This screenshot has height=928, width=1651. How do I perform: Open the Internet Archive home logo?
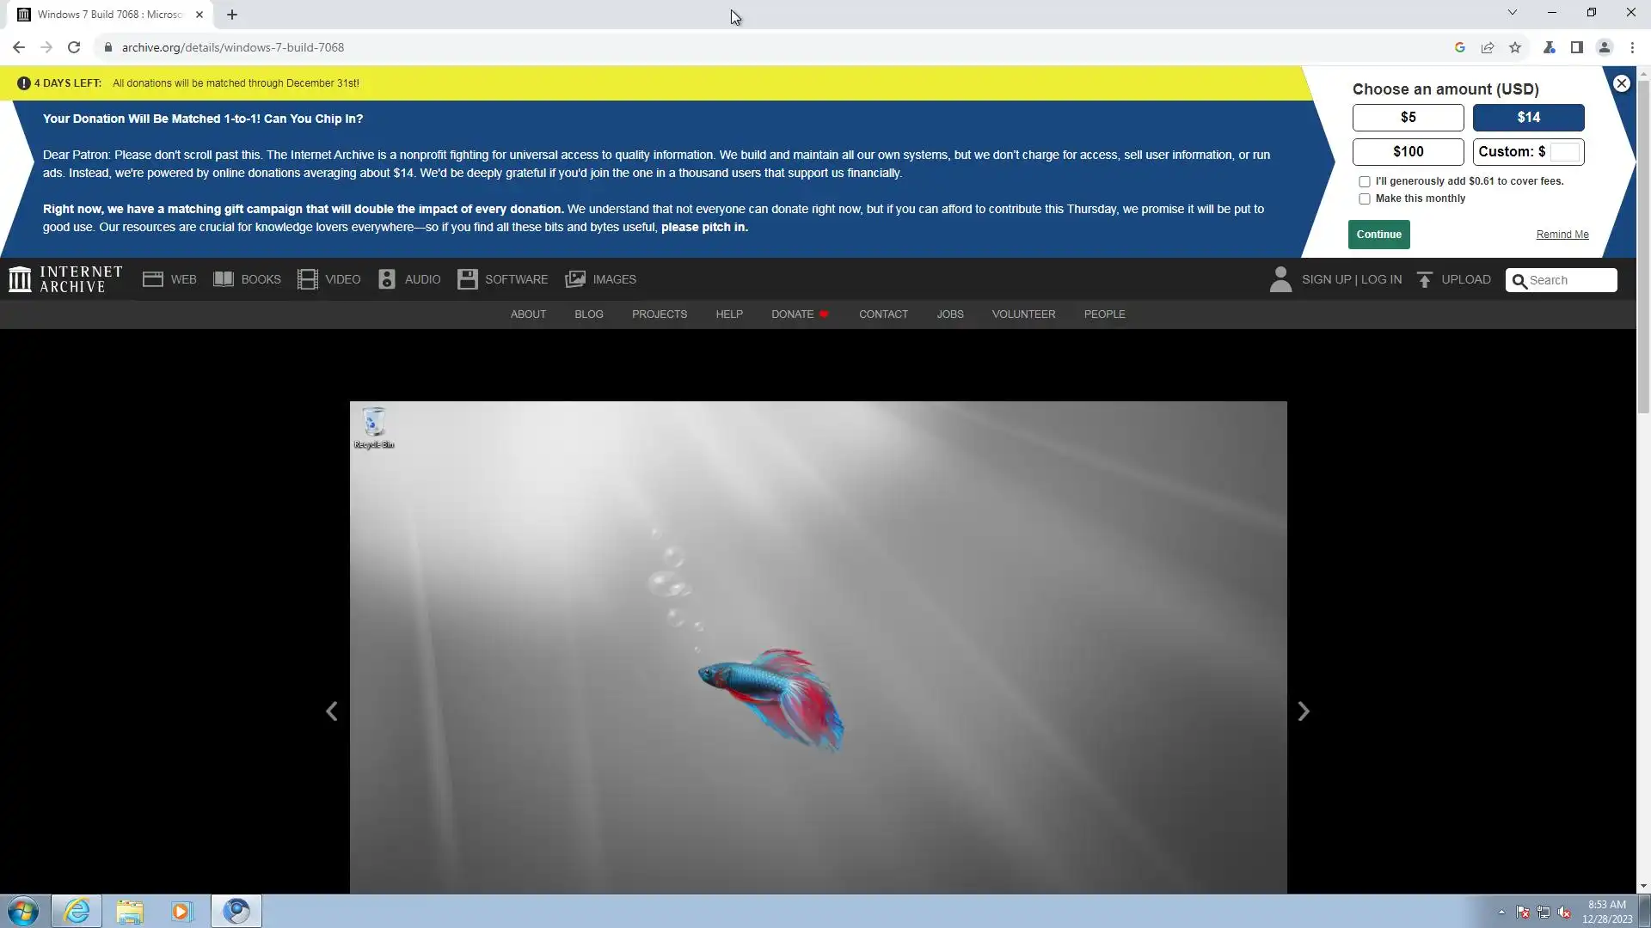[65, 279]
